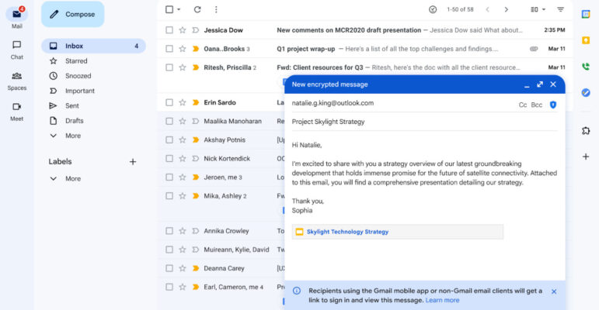This screenshot has height=310, width=599.
Task: Open the select-all checkbox dropdown arrow
Action: coord(179,9)
